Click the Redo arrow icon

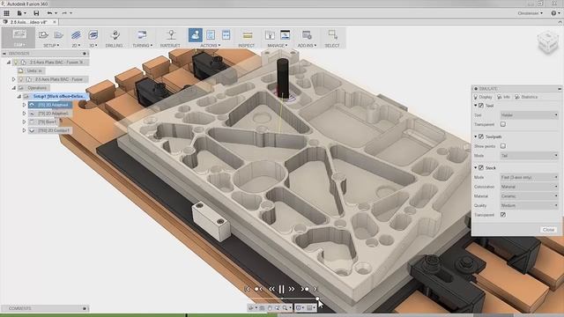64,13
